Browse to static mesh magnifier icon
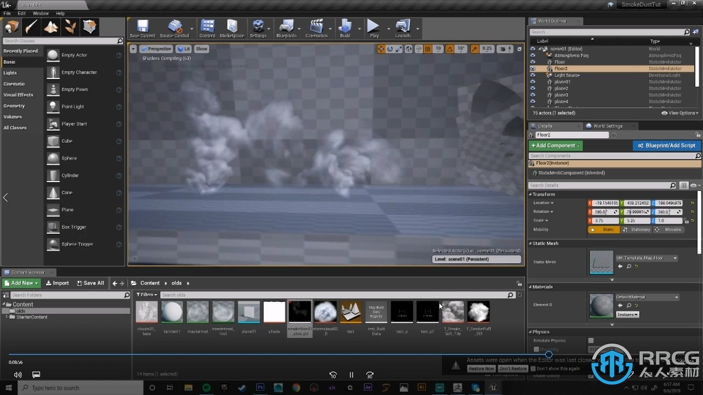 [x=628, y=267]
